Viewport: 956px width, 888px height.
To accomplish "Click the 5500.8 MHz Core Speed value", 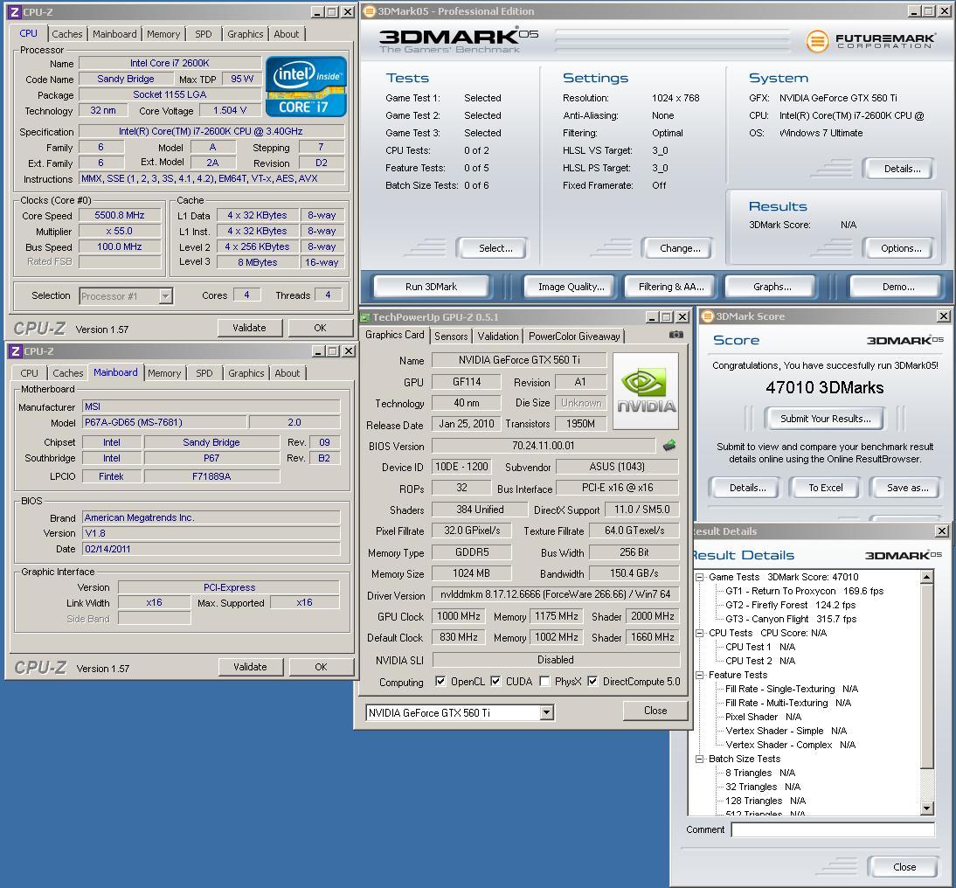I will point(120,215).
